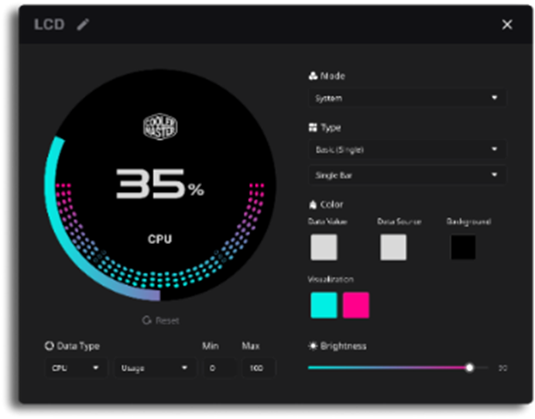The height and width of the screenshot is (419, 535).
Task: Expand the Basic (Single) type dropdown
Action: point(406,149)
